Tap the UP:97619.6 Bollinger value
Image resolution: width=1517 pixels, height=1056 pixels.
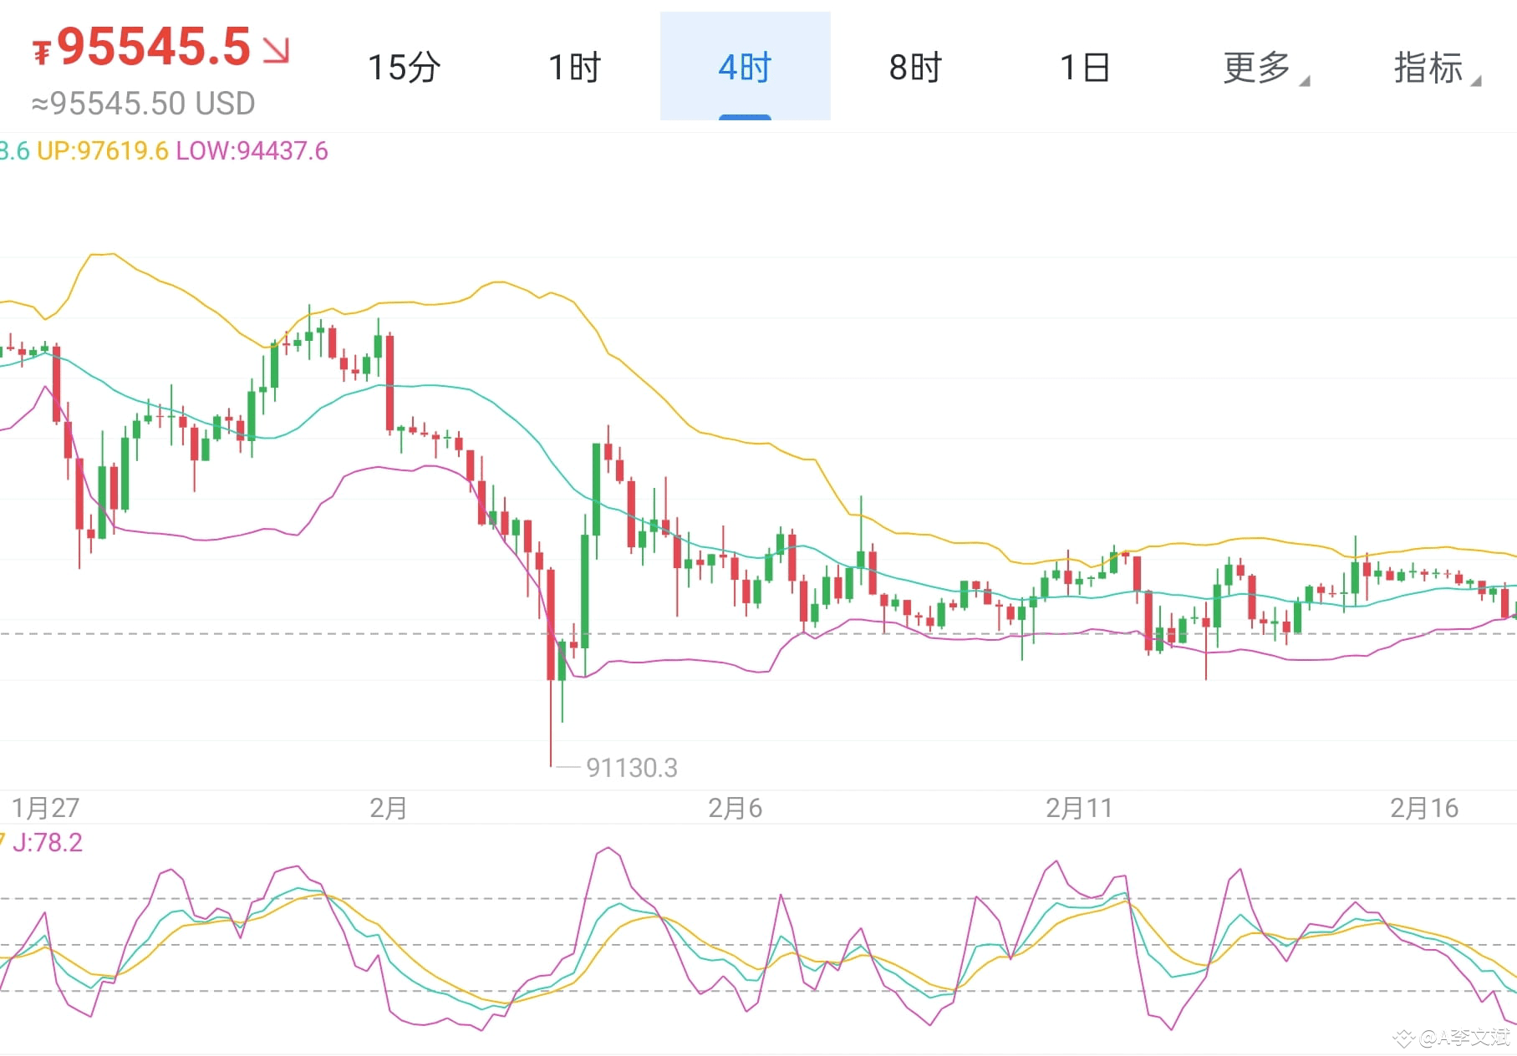pos(103,151)
